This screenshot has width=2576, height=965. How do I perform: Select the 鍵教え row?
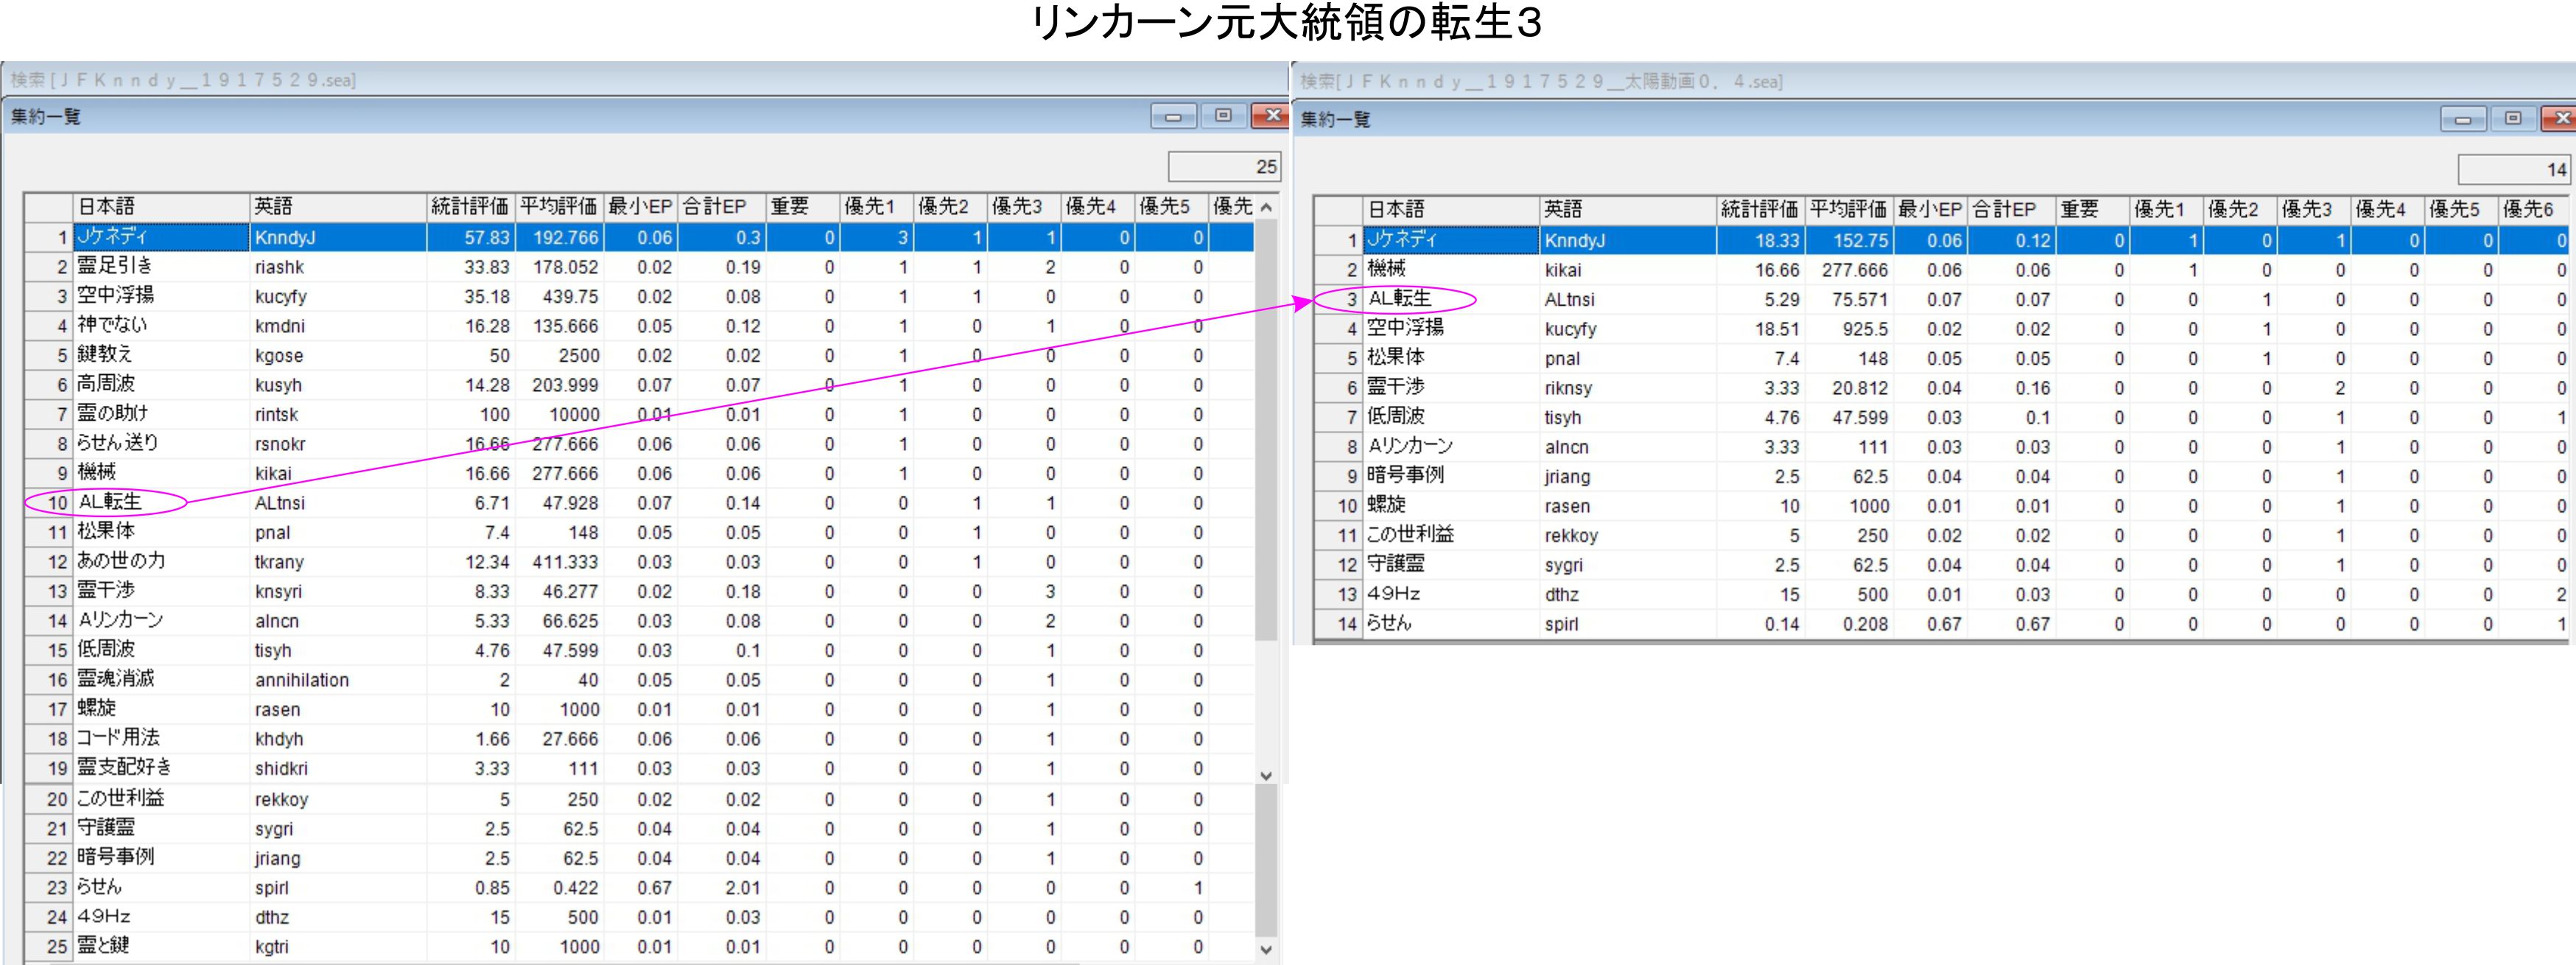[639, 355]
